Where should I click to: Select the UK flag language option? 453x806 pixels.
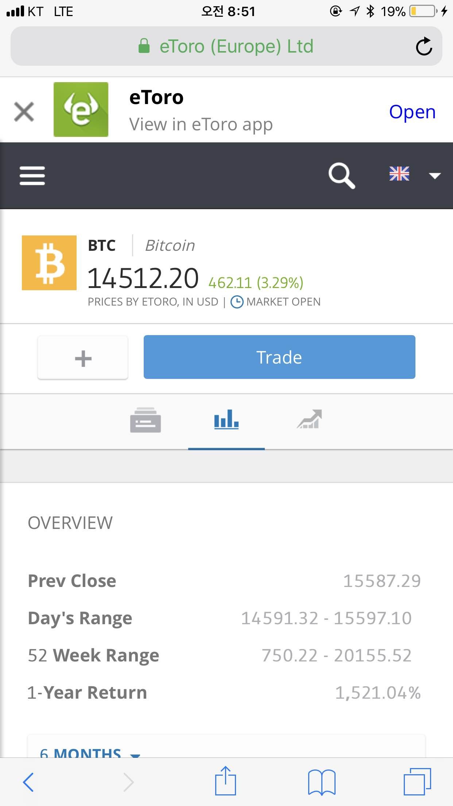399,174
